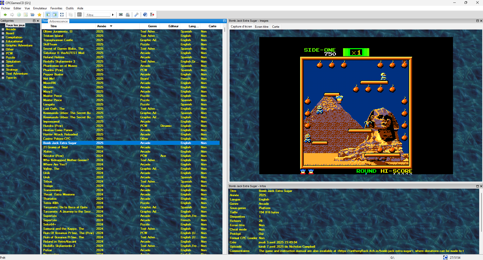Click the status bar refresh icon
The width and height of the screenshot is (483, 260).
coord(445,257)
